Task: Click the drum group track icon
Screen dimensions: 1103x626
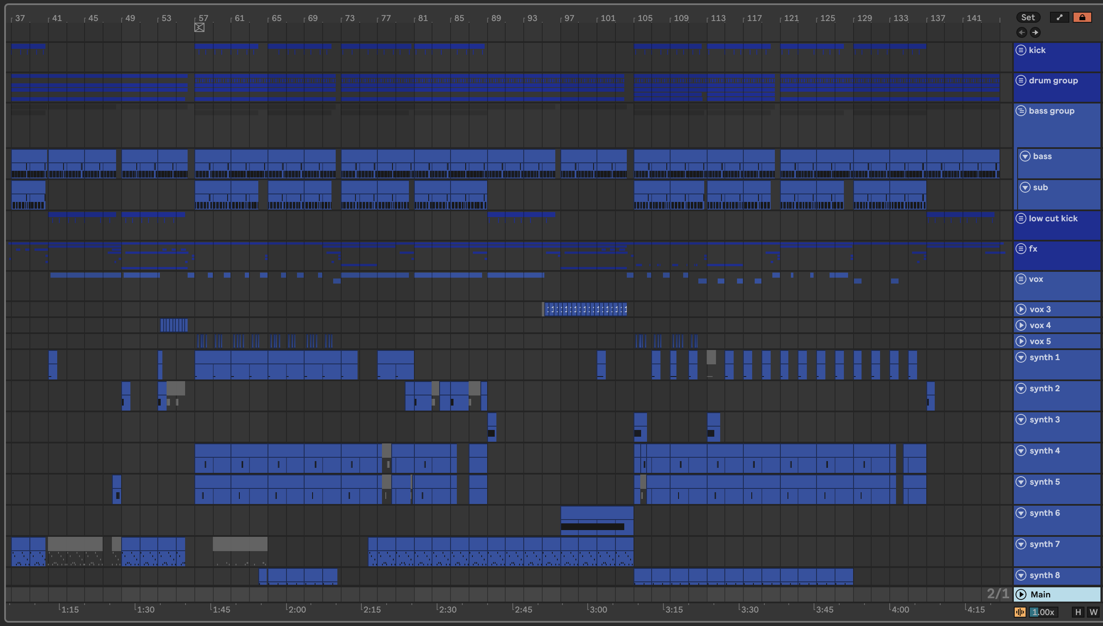Action: (x=1021, y=80)
